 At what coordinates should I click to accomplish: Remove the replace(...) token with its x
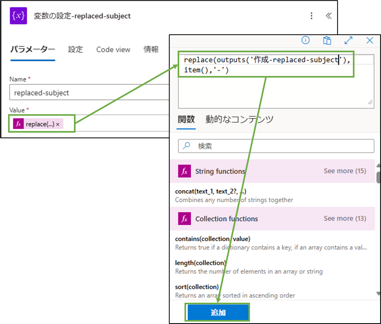point(58,125)
